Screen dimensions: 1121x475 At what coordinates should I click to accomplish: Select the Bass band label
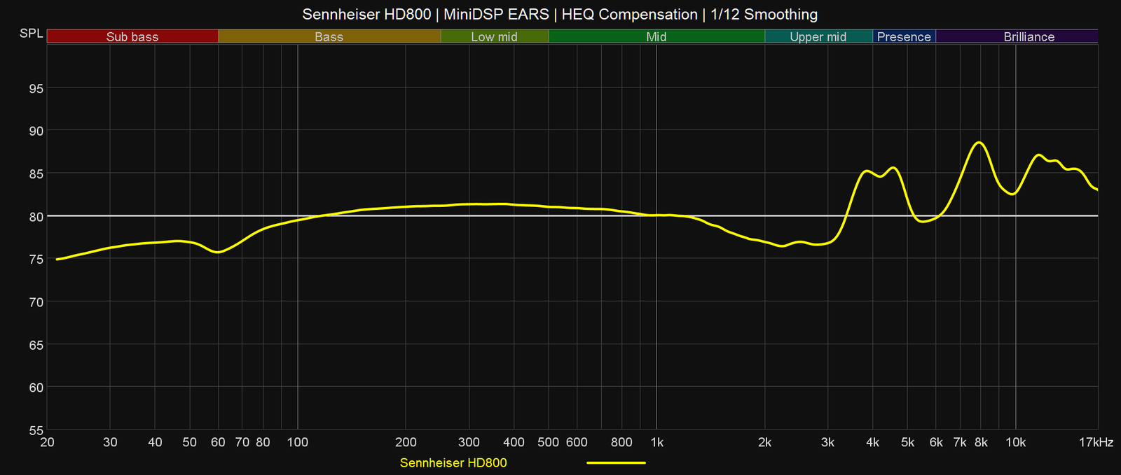[x=329, y=36]
